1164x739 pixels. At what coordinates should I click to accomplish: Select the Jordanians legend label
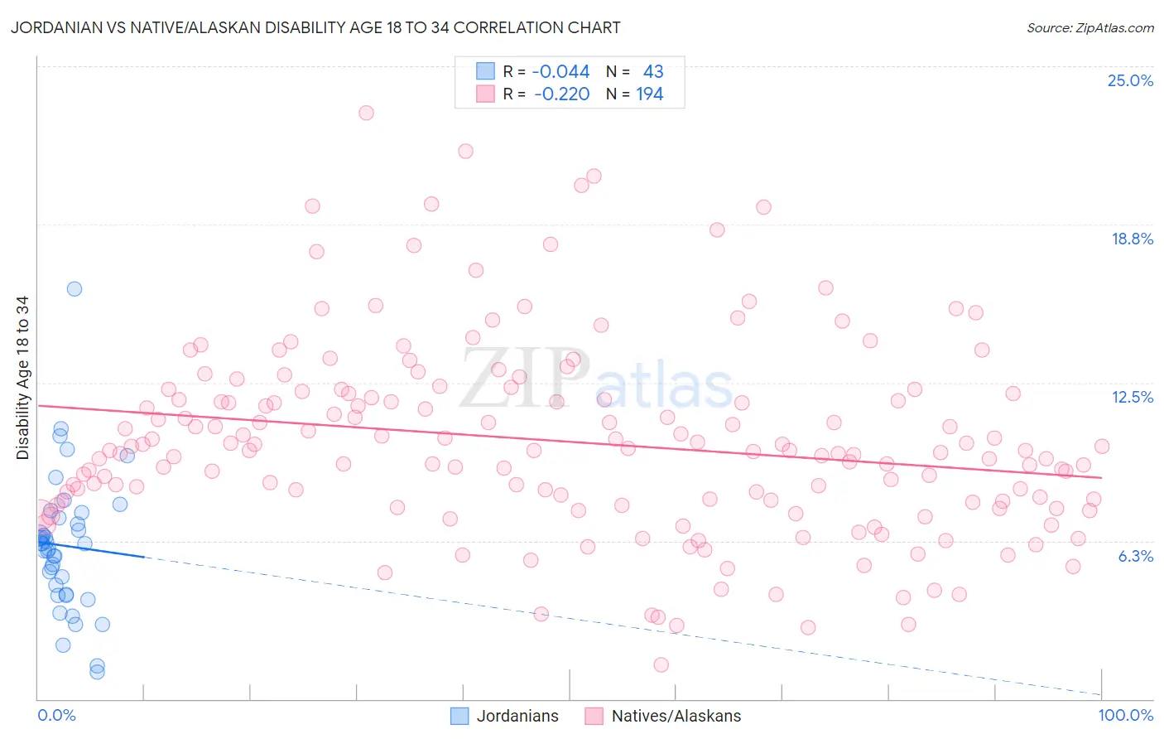pyautogui.click(x=517, y=716)
